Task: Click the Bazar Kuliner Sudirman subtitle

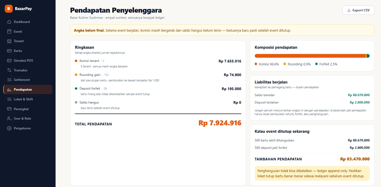Action: pyautogui.click(x=117, y=18)
